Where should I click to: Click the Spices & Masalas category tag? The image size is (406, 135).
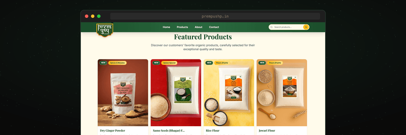(117, 63)
